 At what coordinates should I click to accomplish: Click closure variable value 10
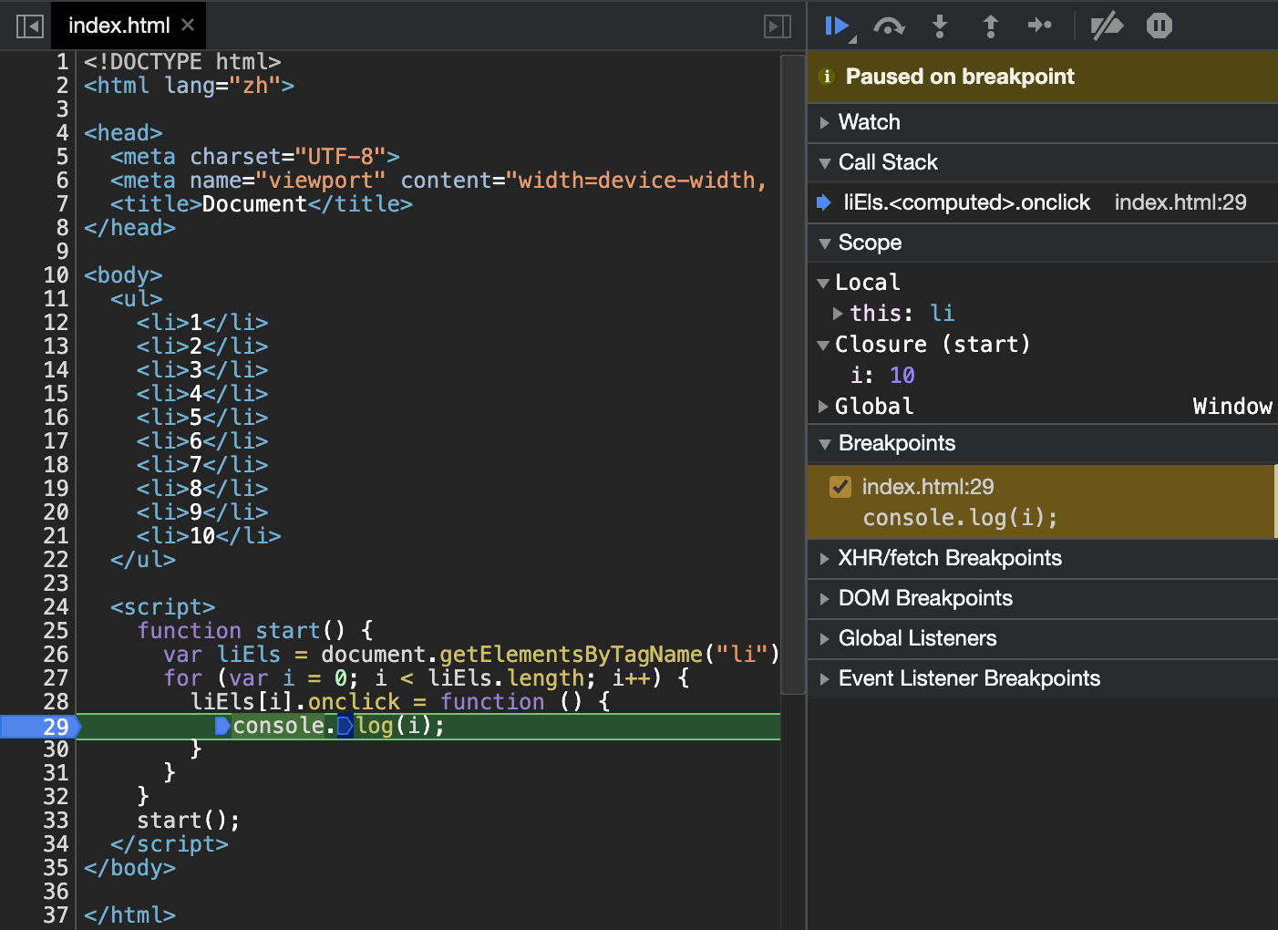[902, 375]
